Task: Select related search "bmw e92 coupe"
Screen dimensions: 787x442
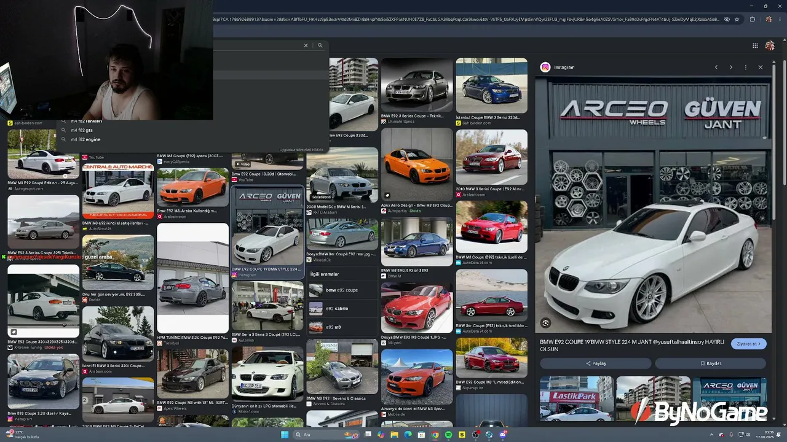Action: [342, 290]
